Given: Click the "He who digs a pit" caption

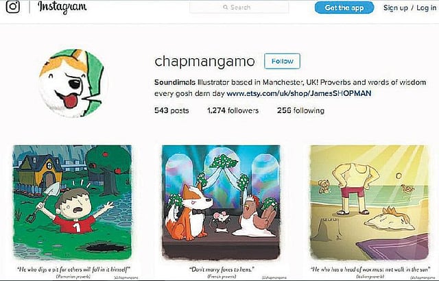Looking at the screenshot, I should [73, 269].
